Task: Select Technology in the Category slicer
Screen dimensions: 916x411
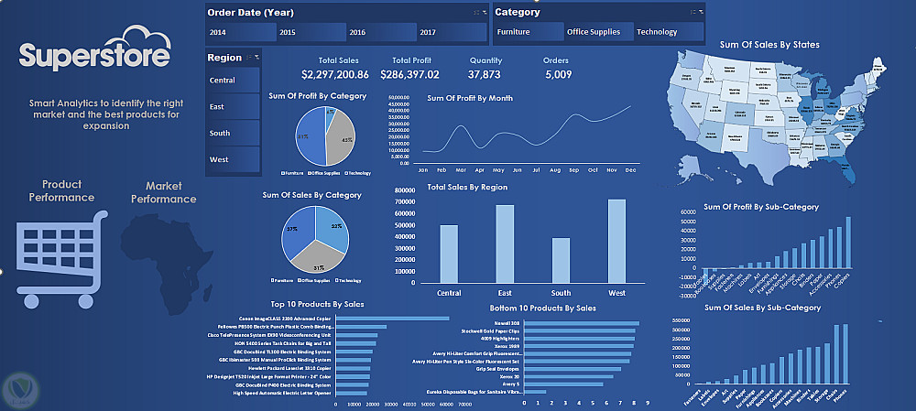Action: coord(669,32)
